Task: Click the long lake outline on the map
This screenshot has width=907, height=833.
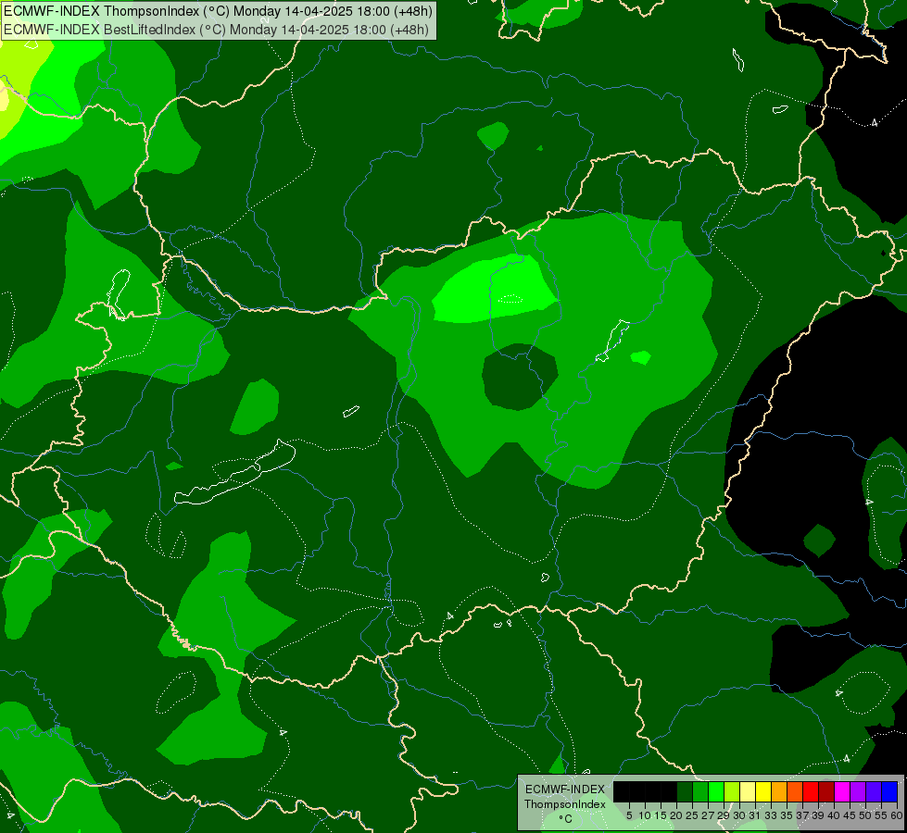Action: (x=234, y=473)
